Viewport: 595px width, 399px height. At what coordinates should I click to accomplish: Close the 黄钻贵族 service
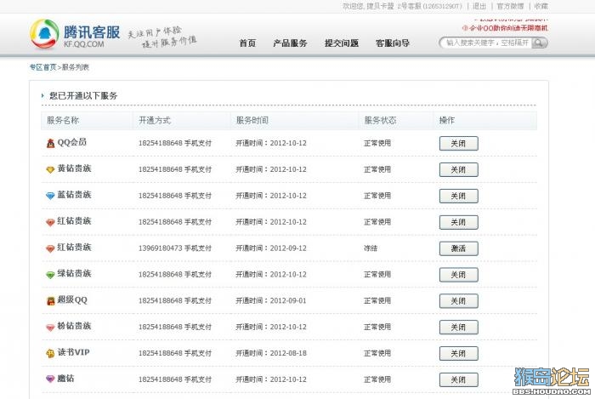click(458, 169)
